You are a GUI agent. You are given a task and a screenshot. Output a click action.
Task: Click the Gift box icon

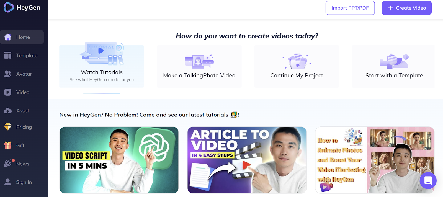pyautogui.click(x=8, y=145)
